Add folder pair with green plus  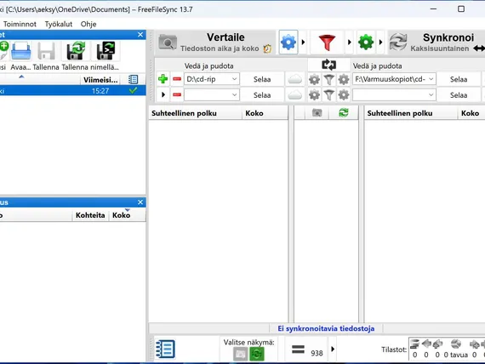click(163, 79)
